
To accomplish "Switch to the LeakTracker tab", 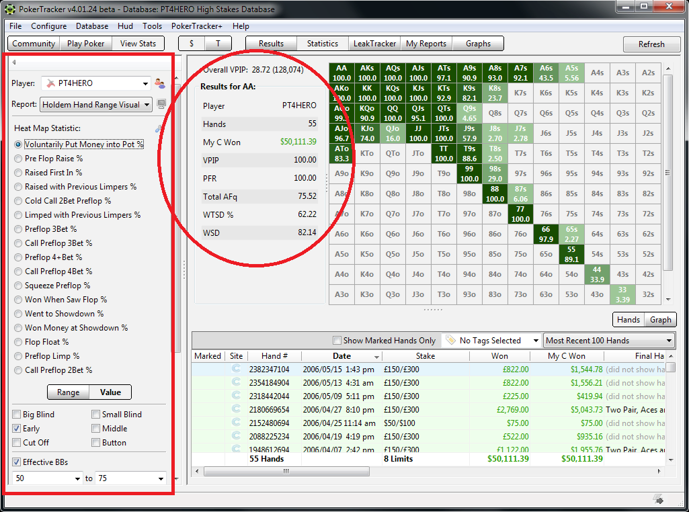I will pyautogui.click(x=374, y=43).
